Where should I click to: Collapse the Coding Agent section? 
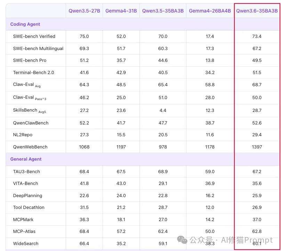(x=25, y=24)
